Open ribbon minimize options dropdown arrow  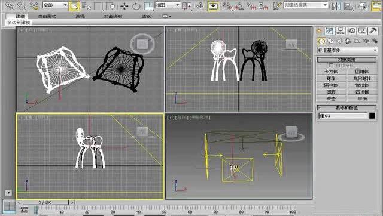click(x=170, y=17)
